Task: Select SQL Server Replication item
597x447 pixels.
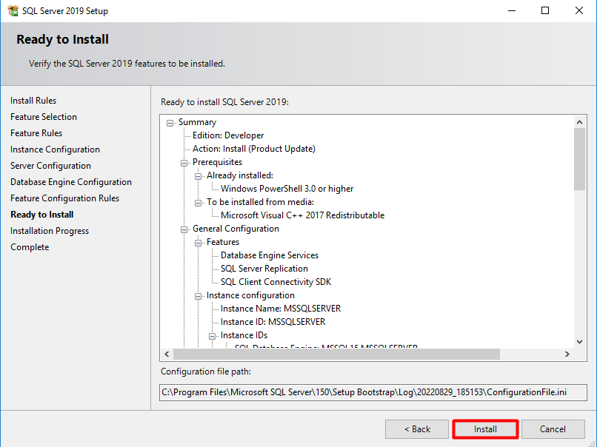Action: click(x=264, y=269)
